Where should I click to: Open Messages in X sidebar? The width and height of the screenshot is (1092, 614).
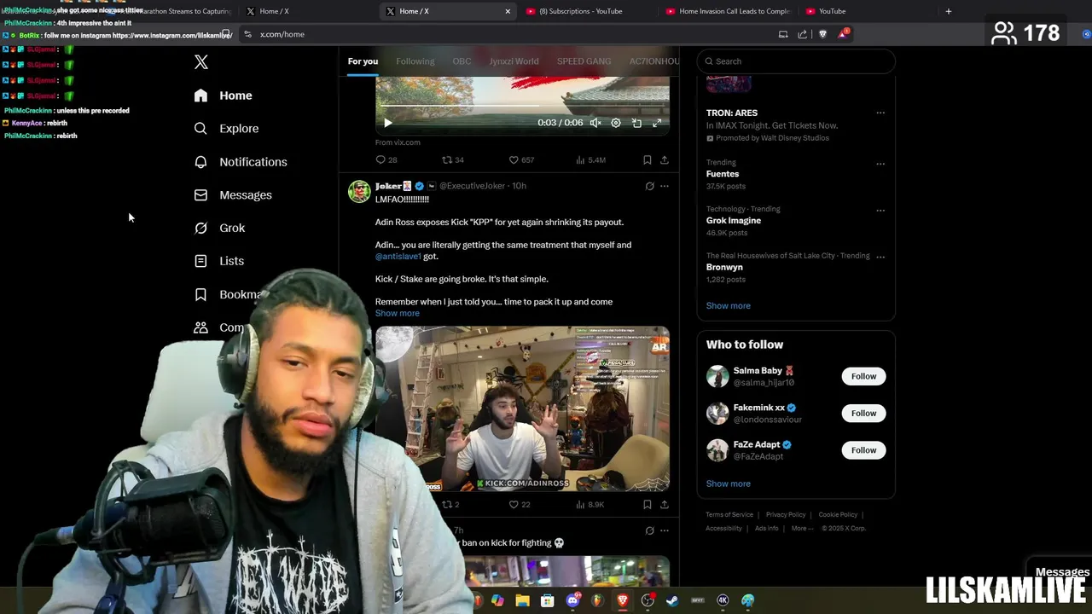233,195
